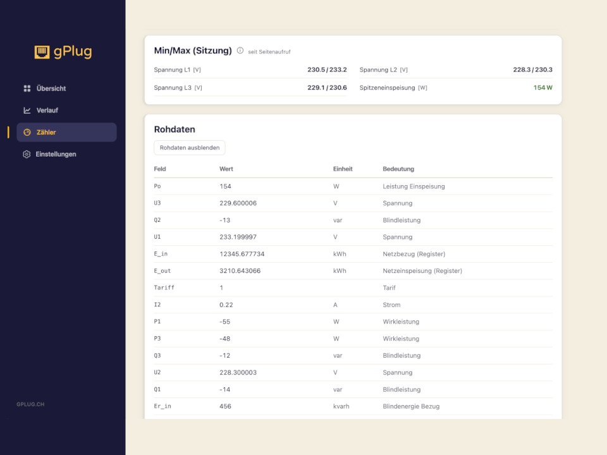The height and width of the screenshot is (455, 607).
Task: Click the Wert column header
Action: (226, 169)
